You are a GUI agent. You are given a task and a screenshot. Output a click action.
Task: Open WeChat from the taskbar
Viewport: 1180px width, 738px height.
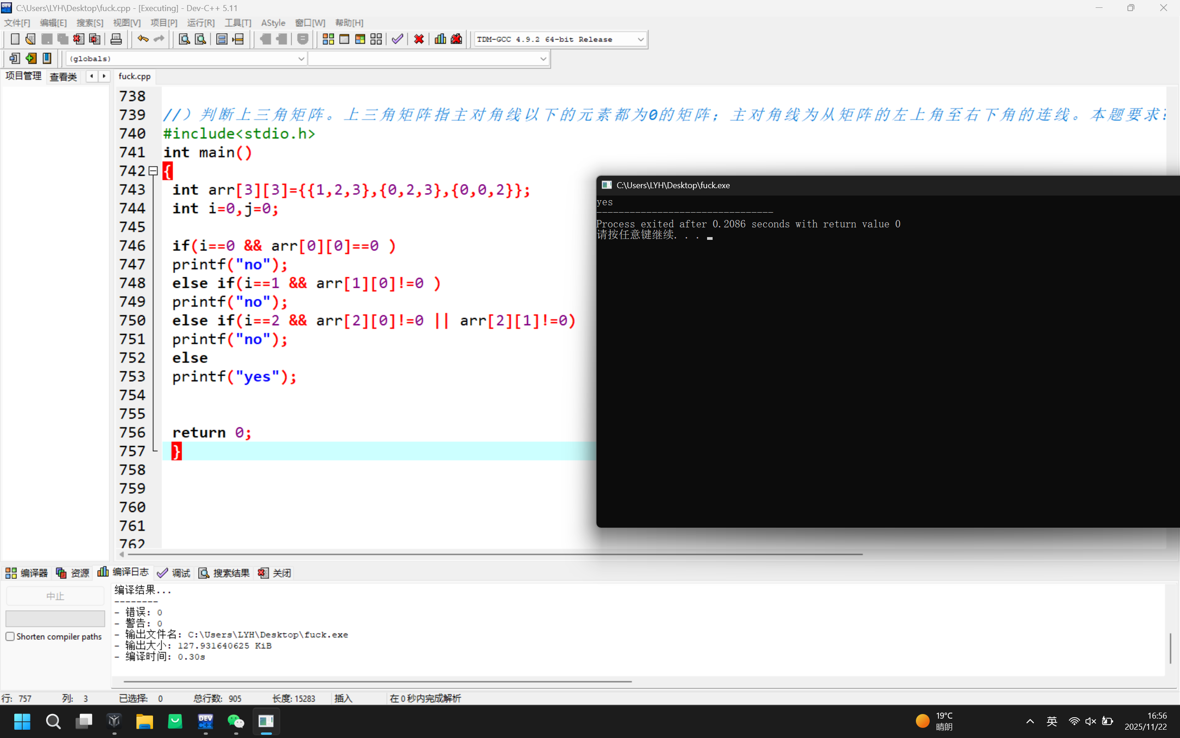click(x=236, y=721)
